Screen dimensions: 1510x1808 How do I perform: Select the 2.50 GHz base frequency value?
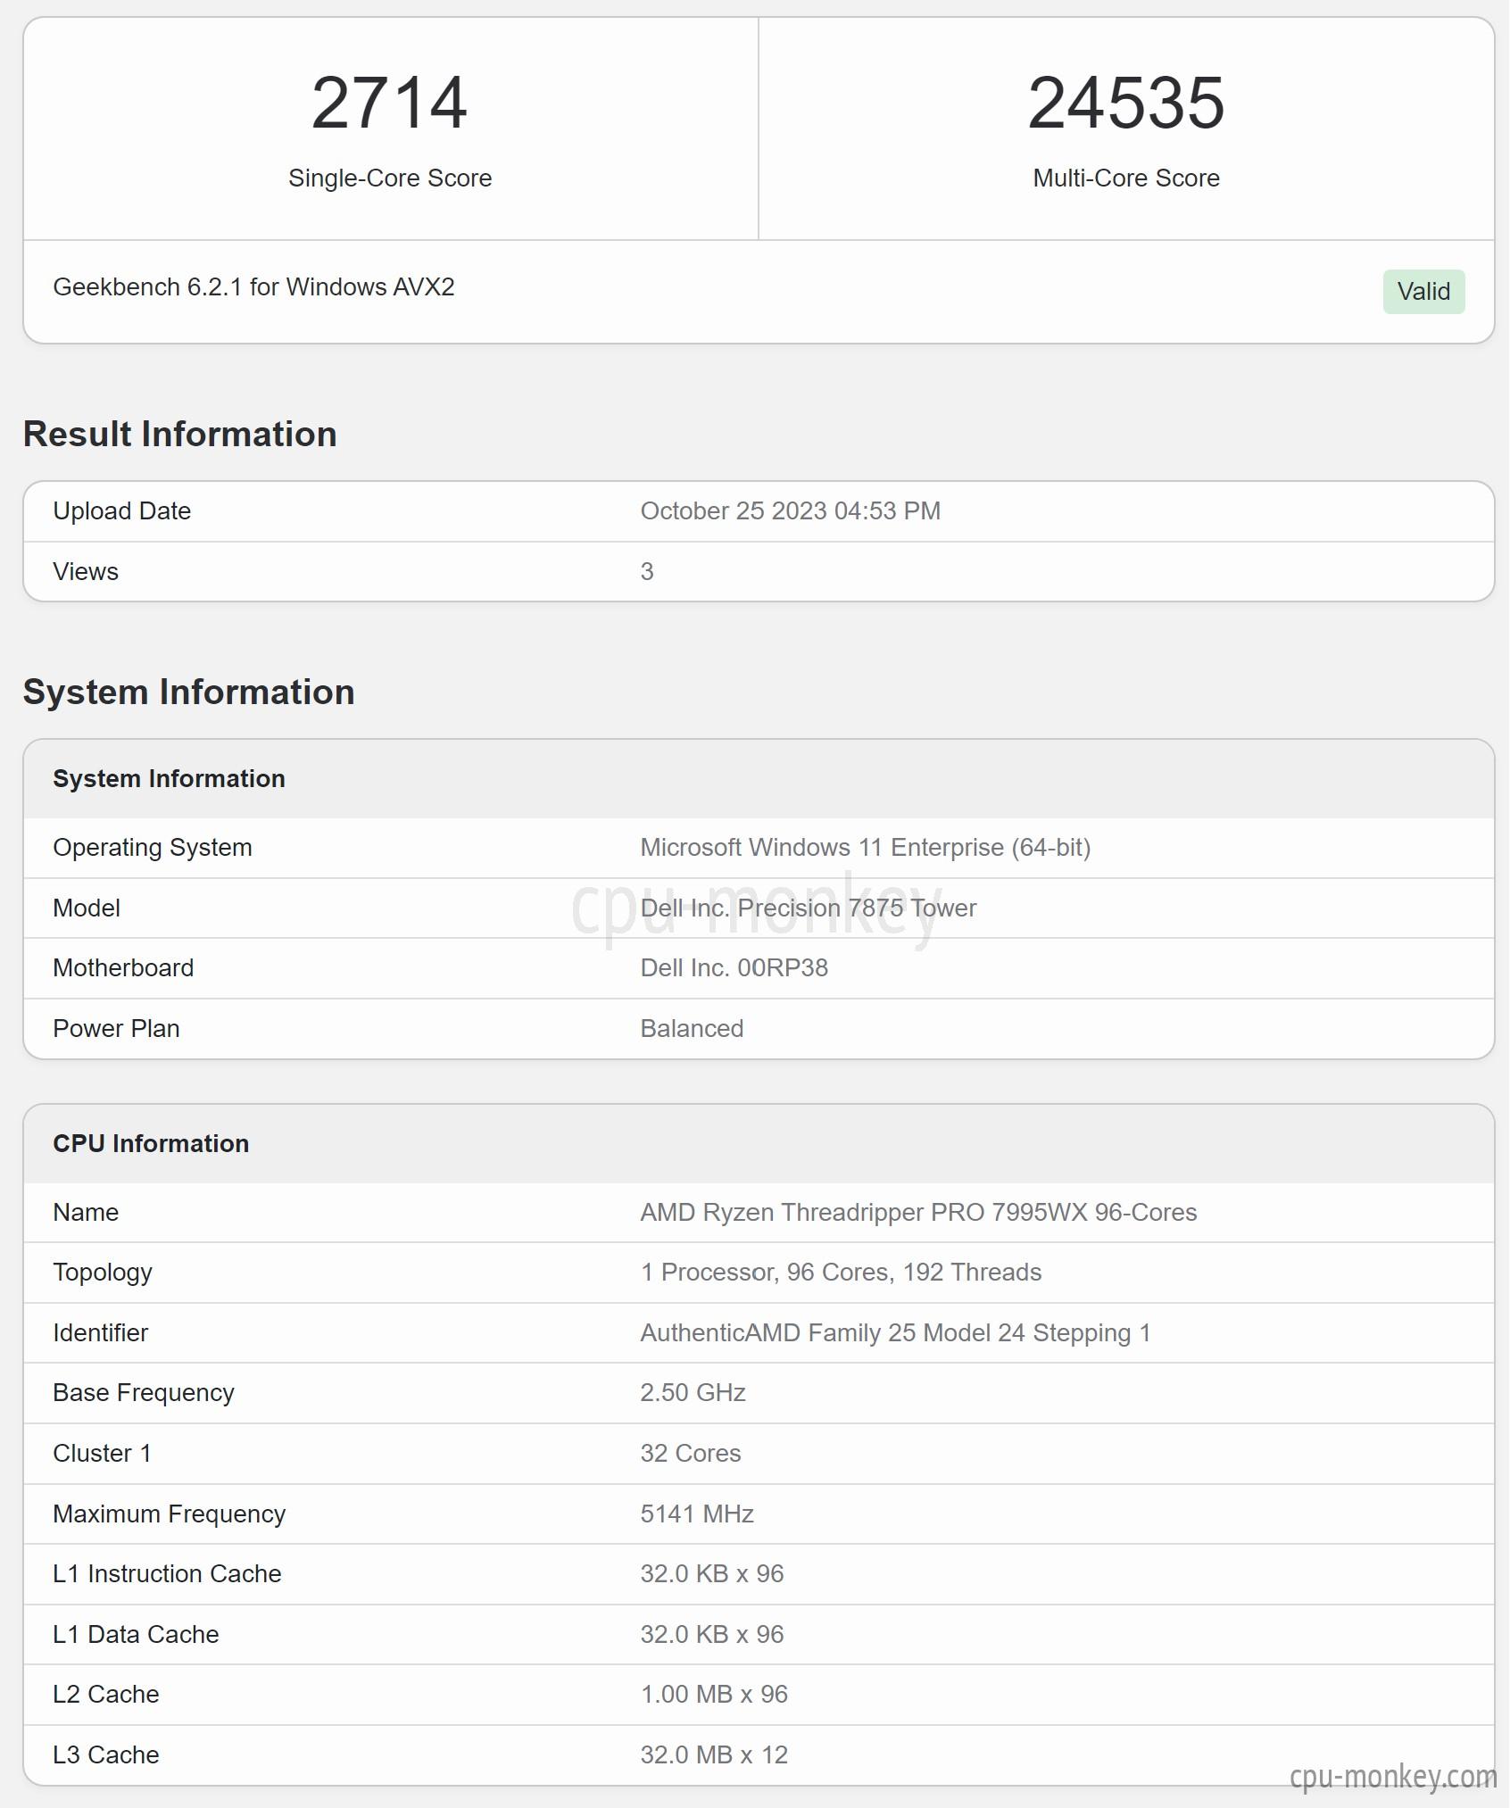[x=693, y=1393]
